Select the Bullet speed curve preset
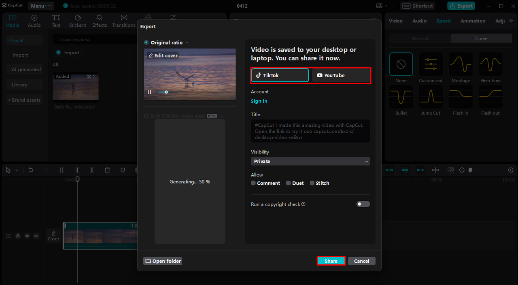This screenshot has width=518, height=285. pos(401,97)
